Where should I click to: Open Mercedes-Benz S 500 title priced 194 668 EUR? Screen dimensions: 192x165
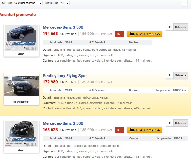click(x=63, y=27)
